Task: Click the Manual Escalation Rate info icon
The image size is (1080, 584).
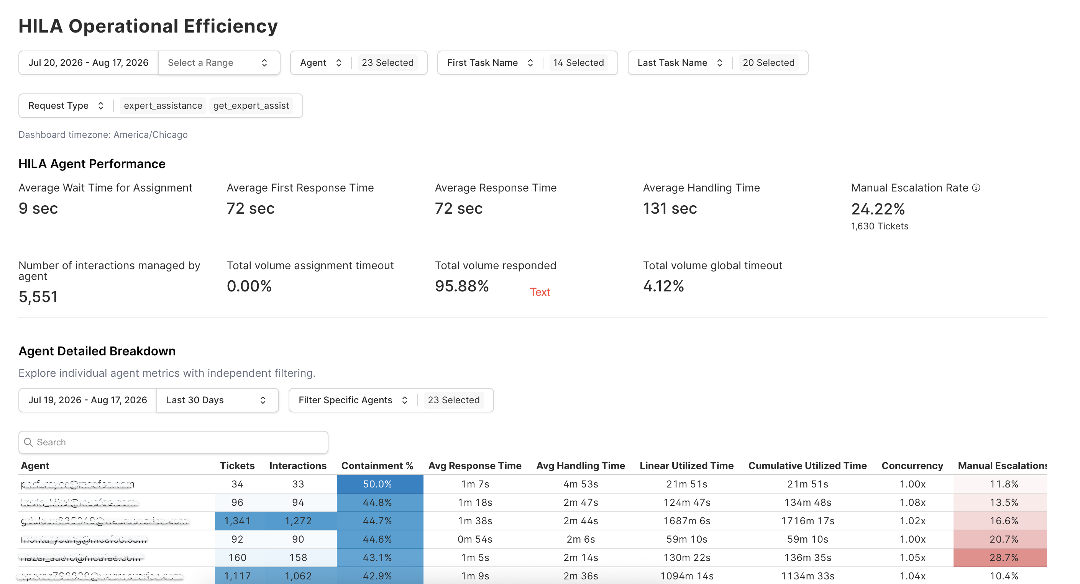Action: (976, 188)
